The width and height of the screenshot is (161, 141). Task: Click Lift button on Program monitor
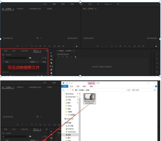[x=135, y=46]
